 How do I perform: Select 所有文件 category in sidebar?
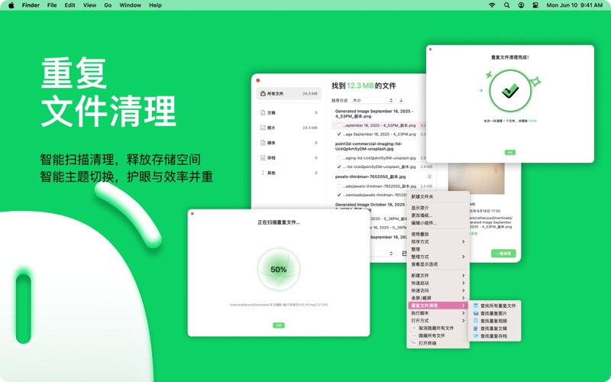pyautogui.click(x=289, y=93)
